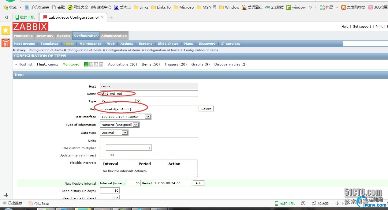
Task: Click in the Key field
Action: [x=149, y=109]
